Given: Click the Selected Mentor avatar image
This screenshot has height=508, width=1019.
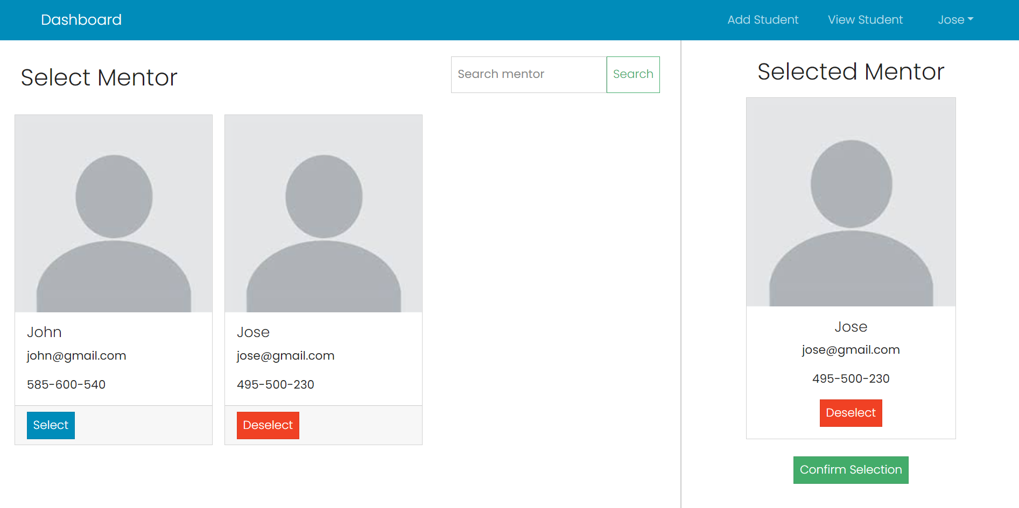Looking at the screenshot, I should (x=851, y=203).
